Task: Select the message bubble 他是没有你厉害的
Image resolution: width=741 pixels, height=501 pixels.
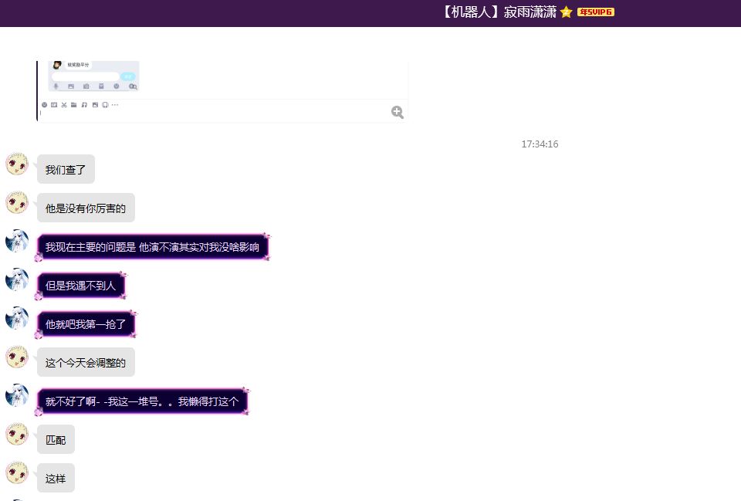Action: point(86,208)
